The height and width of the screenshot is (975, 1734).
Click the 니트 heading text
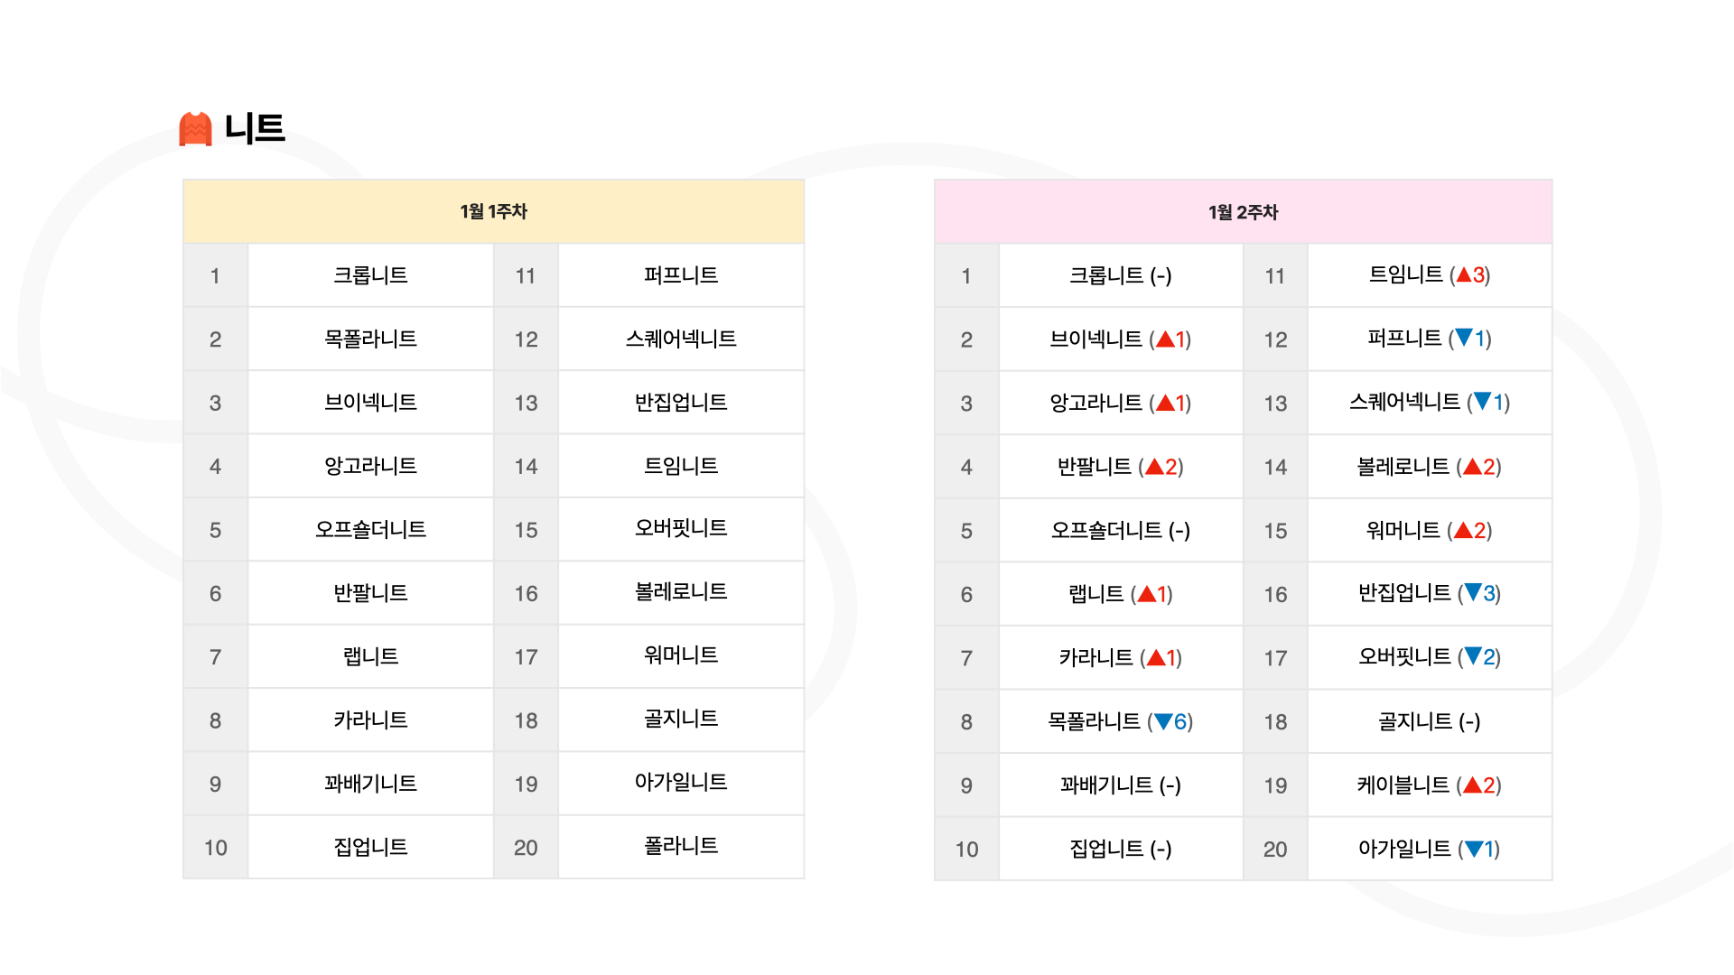pyautogui.click(x=255, y=128)
